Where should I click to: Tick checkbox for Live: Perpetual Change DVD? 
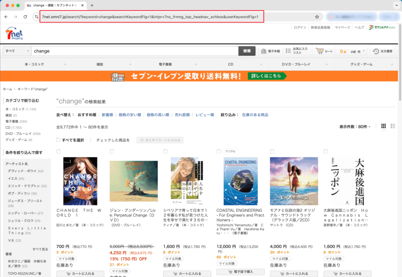click(112, 151)
